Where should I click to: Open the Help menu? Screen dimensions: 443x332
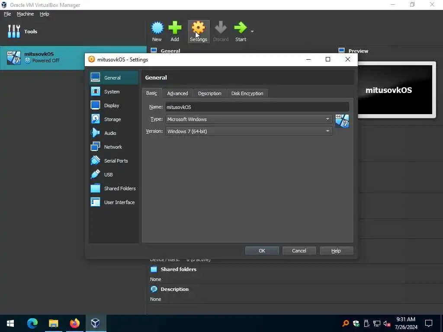click(x=45, y=14)
